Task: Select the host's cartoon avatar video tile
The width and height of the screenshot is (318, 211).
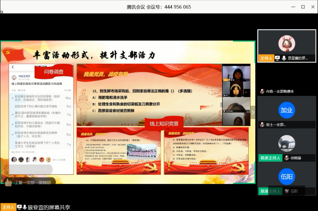Action: (x=286, y=42)
